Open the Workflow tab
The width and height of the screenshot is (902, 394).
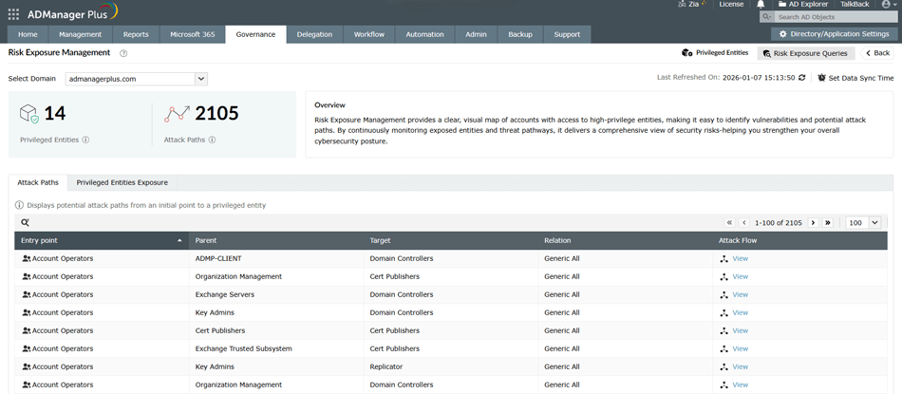(368, 34)
